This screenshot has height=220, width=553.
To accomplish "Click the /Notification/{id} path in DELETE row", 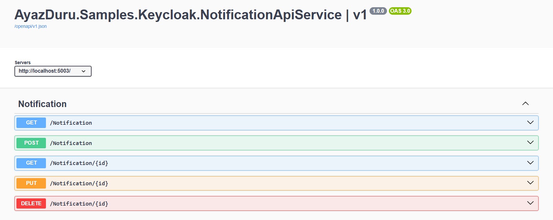I will 79,204.
